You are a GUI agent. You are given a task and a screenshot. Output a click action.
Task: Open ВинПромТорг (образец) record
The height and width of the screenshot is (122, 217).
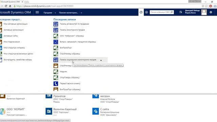point(70,89)
